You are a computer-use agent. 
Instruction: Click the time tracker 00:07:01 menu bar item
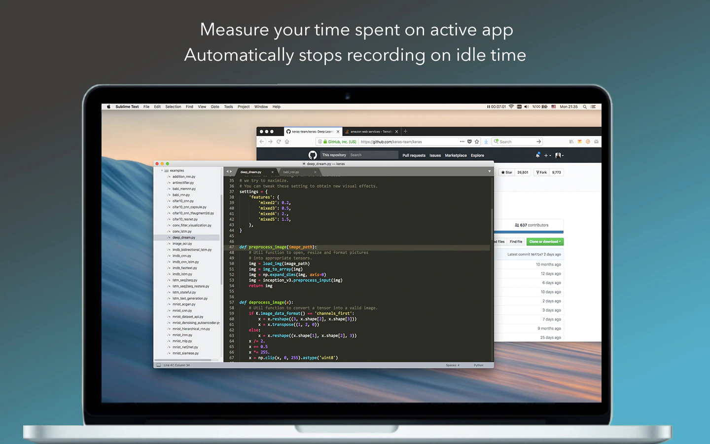[497, 107]
